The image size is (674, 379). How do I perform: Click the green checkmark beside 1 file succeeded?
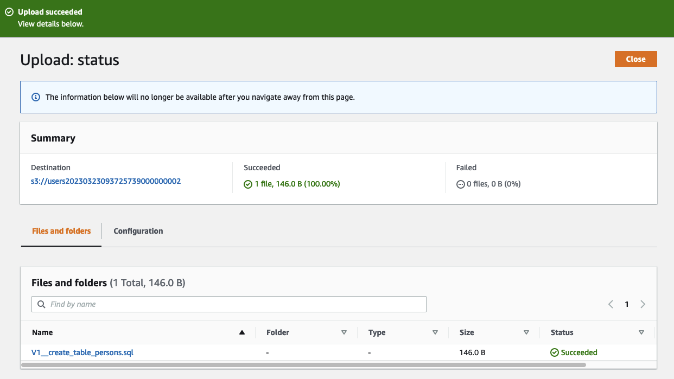[248, 184]
